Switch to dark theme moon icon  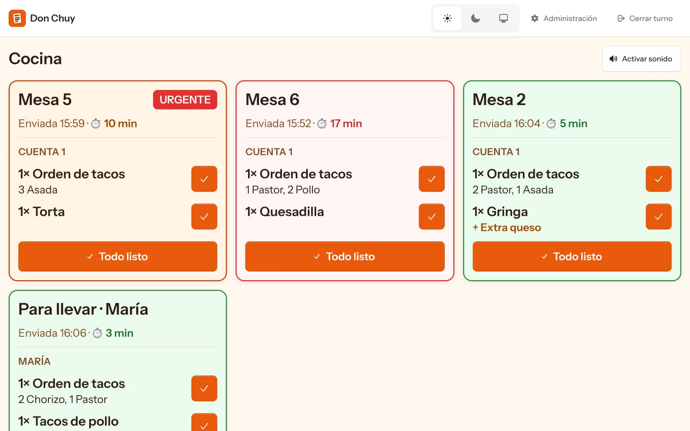click(475, 18)
